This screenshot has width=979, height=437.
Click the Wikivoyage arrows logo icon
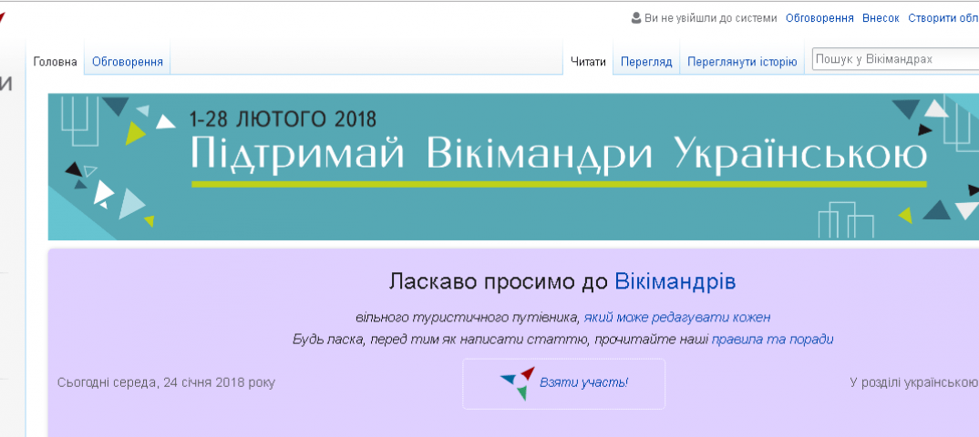[x=518, y=383]
